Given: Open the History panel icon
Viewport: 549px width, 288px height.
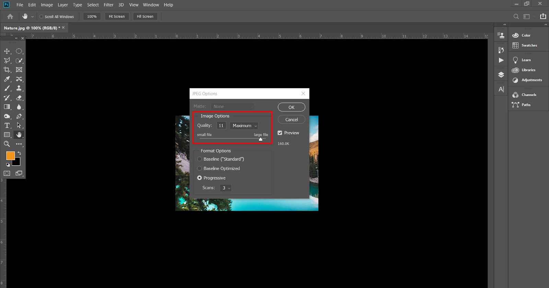Looking at the screenshot, I should point(501,50).
